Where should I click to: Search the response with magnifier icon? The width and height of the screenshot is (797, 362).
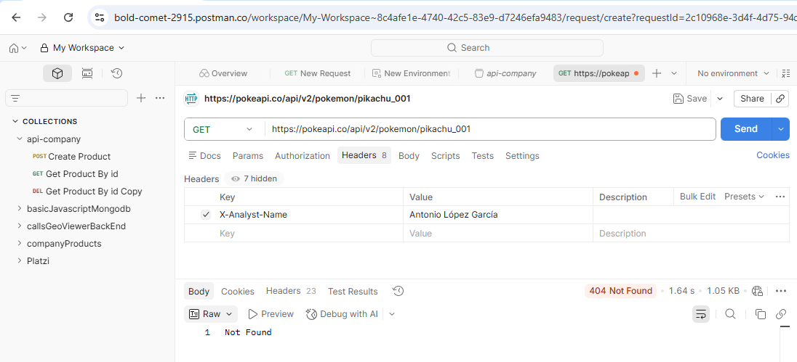tap(730, 314)
